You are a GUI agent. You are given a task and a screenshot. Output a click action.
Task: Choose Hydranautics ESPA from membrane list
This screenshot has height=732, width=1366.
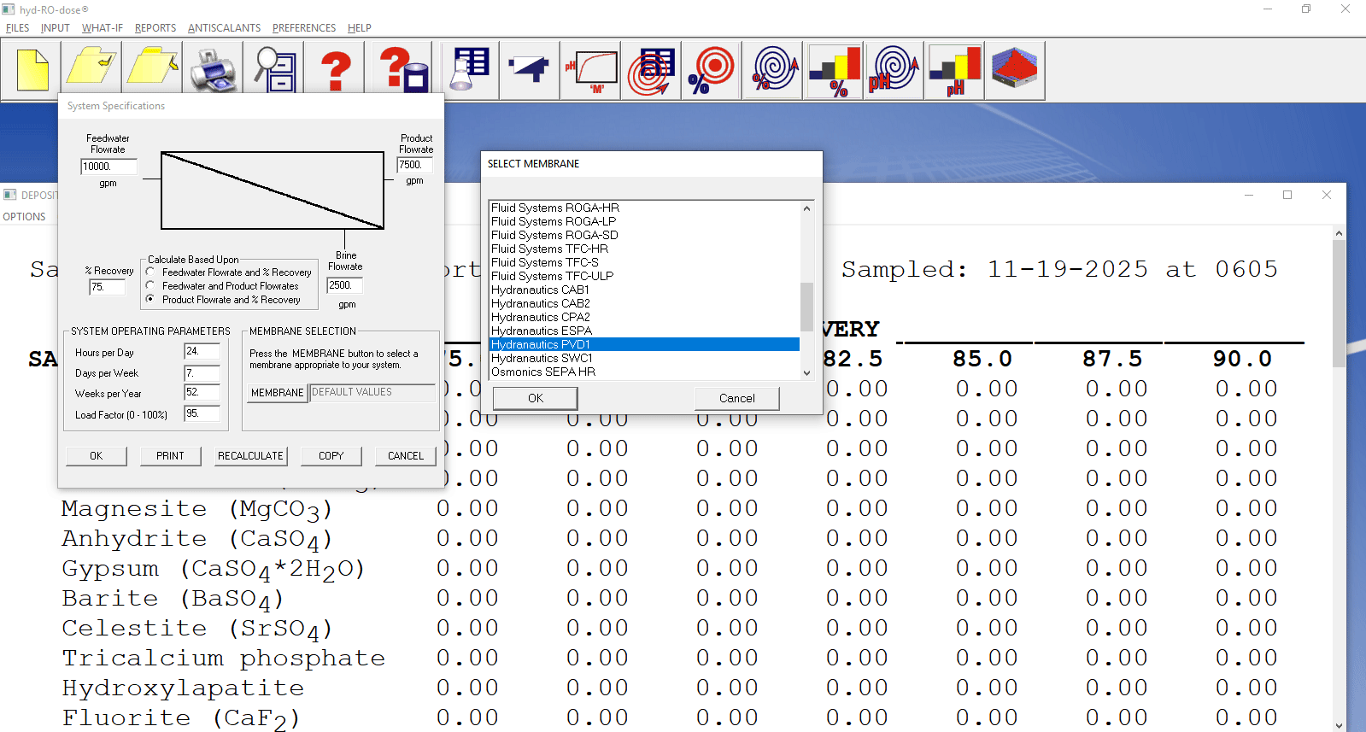(x=542, y=331)
